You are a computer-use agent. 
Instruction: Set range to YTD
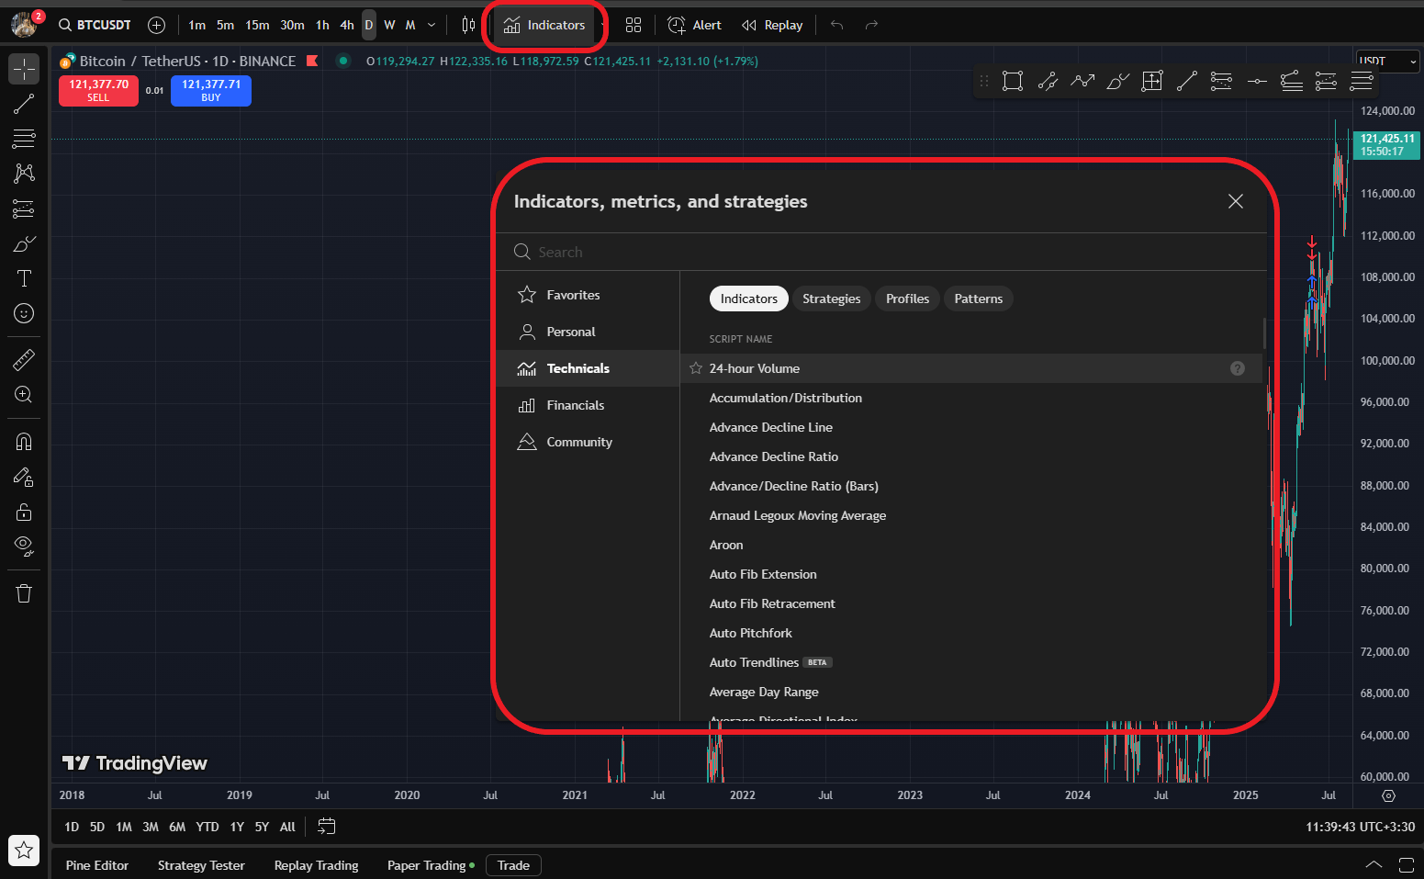tap(207, 827)
